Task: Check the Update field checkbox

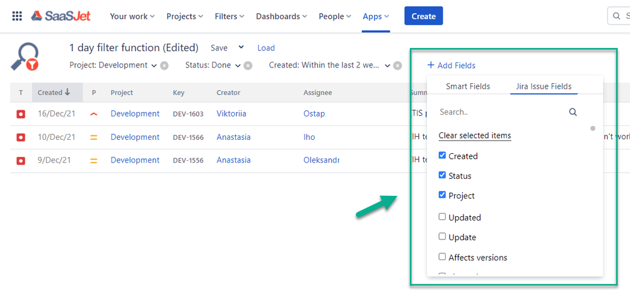Action: (442, 236)
